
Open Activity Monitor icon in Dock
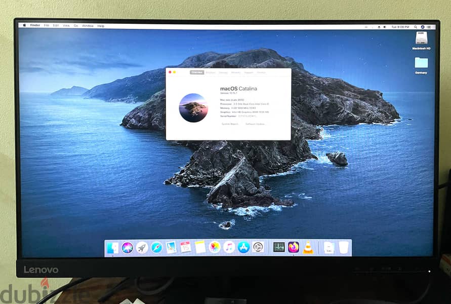(279, 247)
